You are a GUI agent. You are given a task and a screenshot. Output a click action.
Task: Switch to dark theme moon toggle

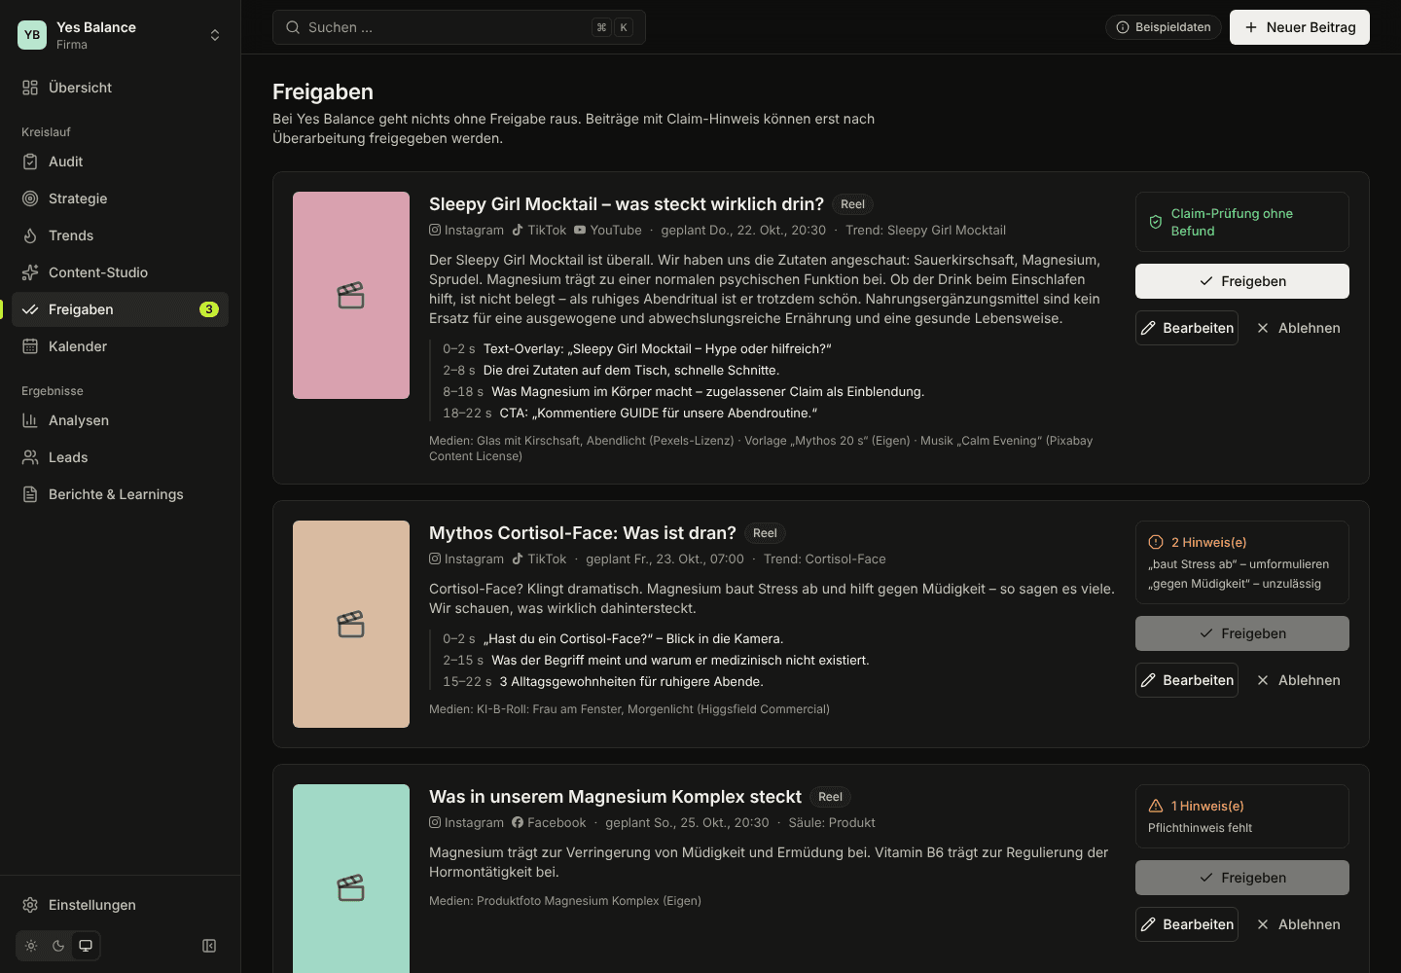click(x=58, y=946)
